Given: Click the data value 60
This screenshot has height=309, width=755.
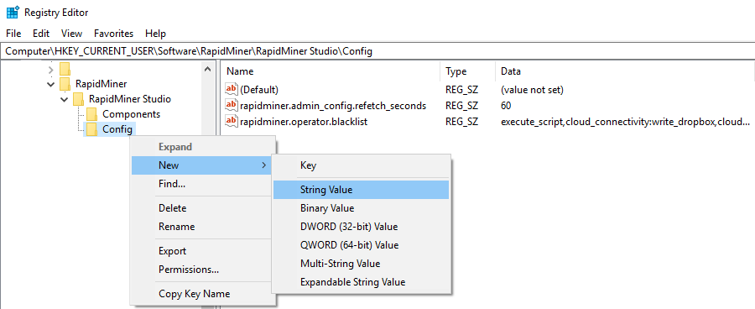Looking at the screenshot, I should pyautogui.click(x=506, y=106).
